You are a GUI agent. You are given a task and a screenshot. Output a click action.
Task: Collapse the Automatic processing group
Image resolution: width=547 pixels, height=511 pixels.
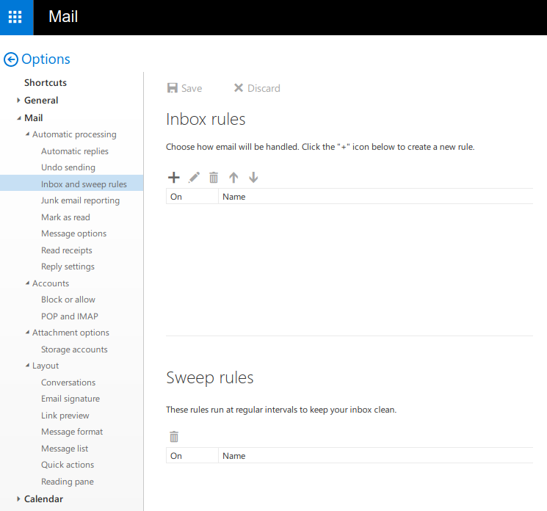pos(27,134)
